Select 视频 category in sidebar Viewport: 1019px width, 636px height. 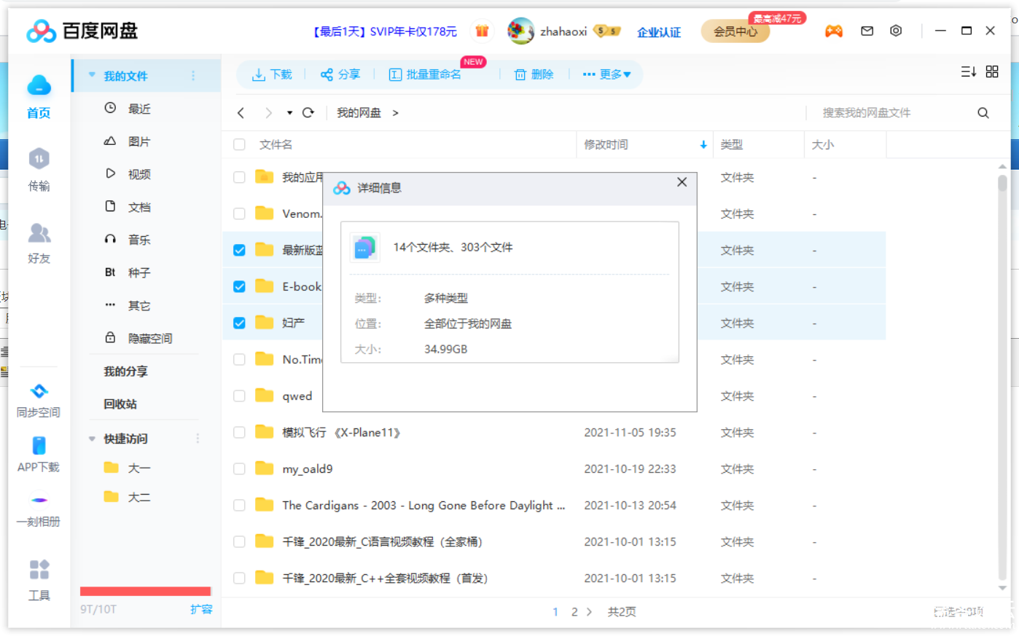[138, 174]
